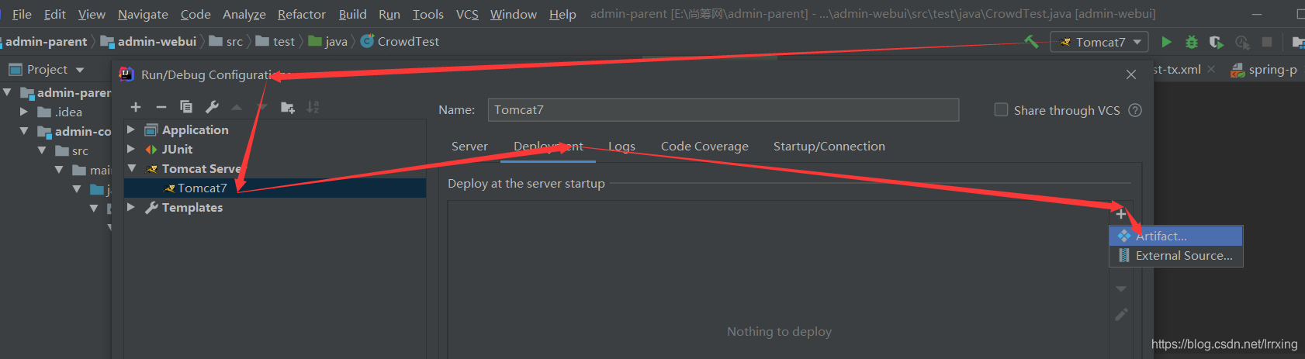Click the profiler run icon in toolbar
This screenshot has width=1305, height=359.
1242,42
